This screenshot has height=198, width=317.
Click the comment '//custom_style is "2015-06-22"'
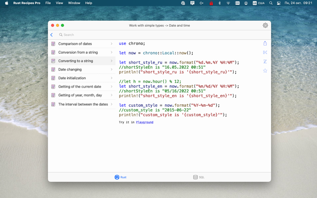155,110
